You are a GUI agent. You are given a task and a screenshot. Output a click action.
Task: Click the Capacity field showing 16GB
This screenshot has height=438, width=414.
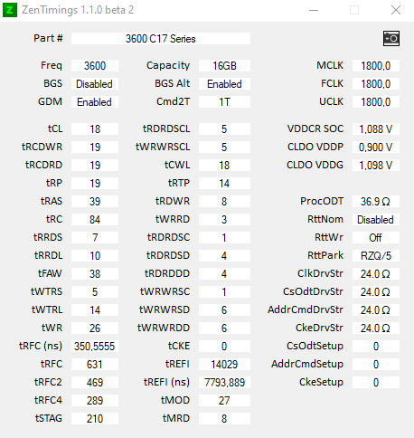(x=224, y=66)
